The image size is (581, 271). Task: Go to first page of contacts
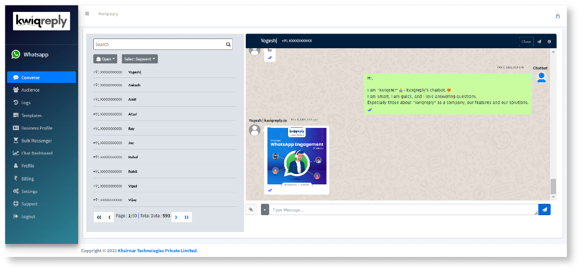(x=99, y=217)
